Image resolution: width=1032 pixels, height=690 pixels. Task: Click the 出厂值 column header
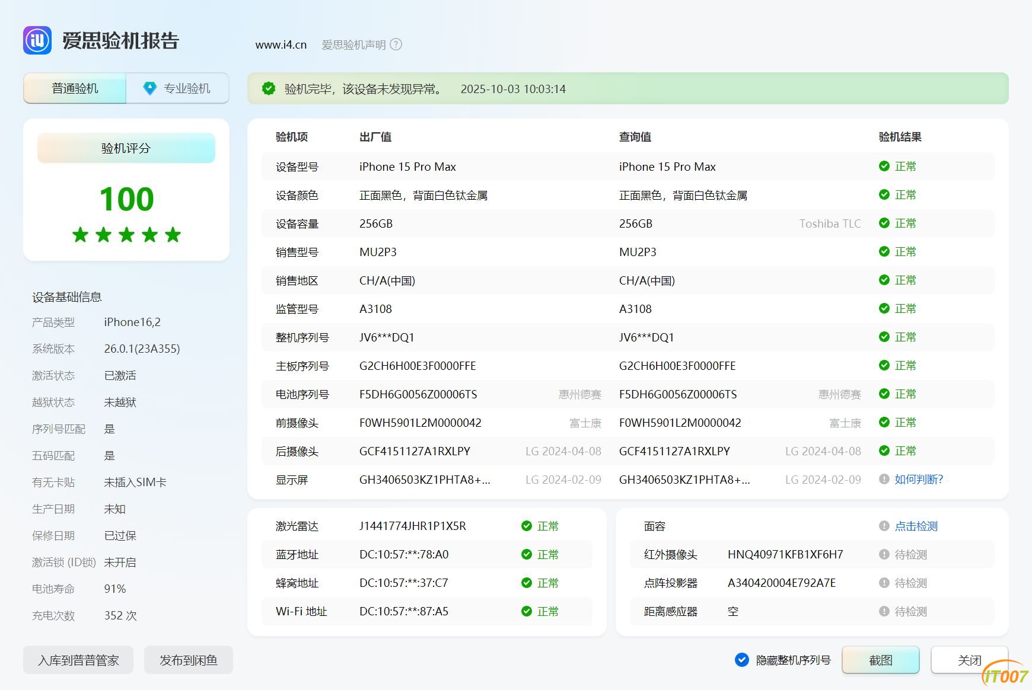[375, 137]
